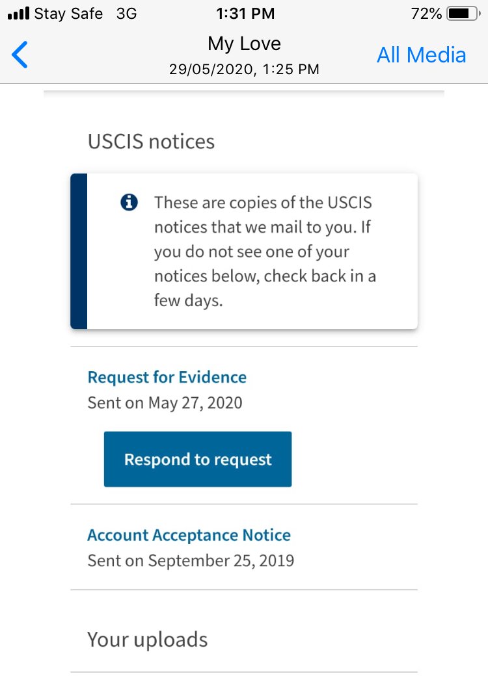Tap the 72% battery percentage label

[x=426, y=14]
